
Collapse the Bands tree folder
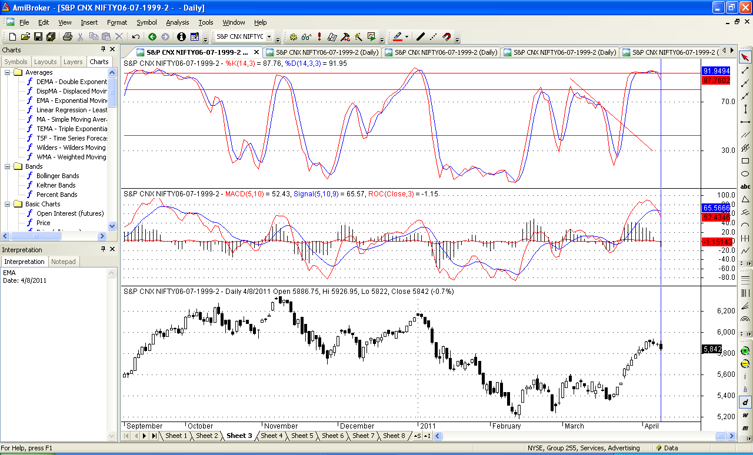[8, 166]
